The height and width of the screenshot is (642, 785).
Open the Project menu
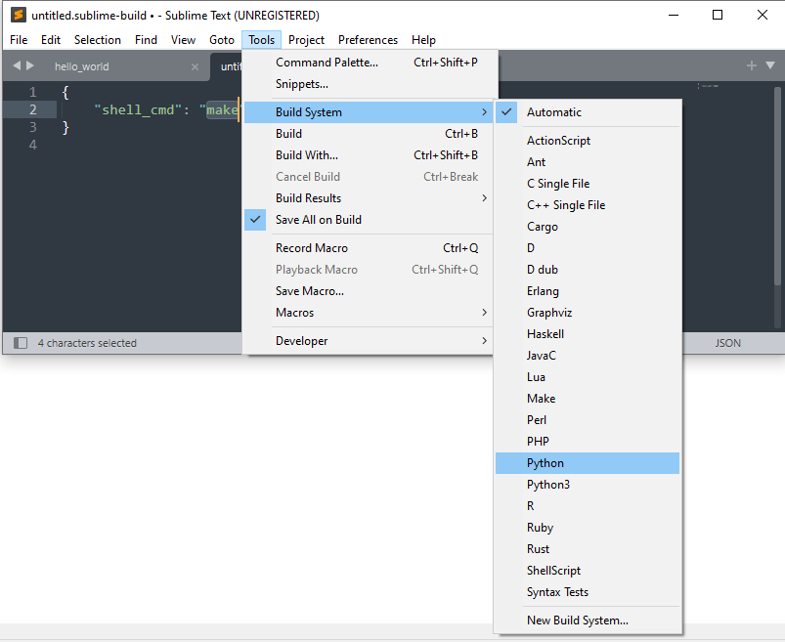click(306, 40)
